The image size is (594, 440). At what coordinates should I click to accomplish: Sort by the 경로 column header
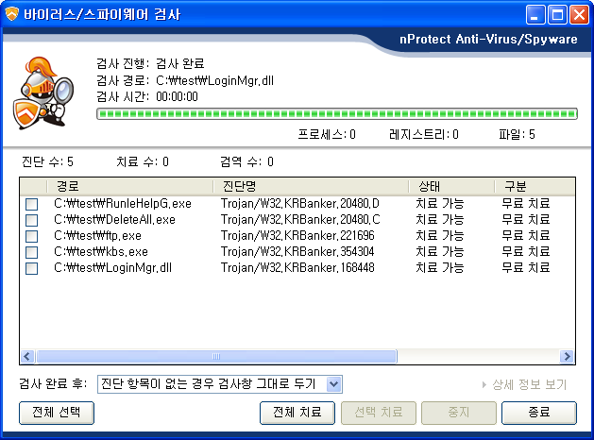click(x=129, y=186)
